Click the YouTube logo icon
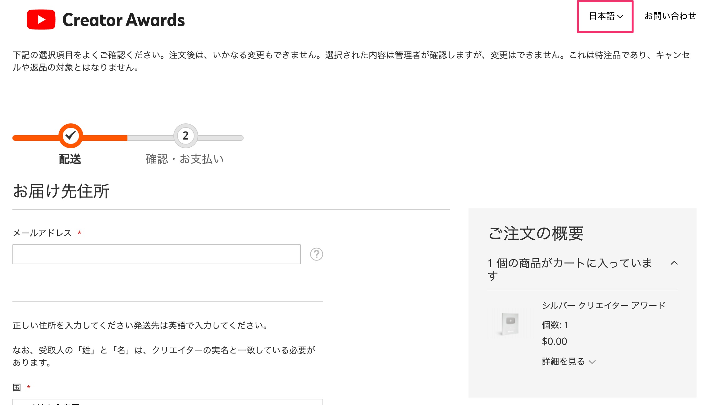 (41, 20)
